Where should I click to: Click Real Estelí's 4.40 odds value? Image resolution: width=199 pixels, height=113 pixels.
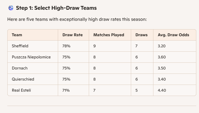pyautogui.click(x=162, y=90)
